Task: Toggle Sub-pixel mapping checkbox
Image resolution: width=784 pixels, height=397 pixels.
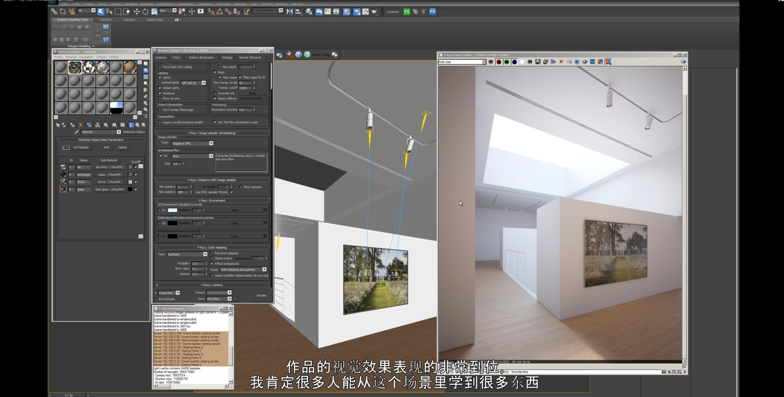Action: click(x=212, y=253)
